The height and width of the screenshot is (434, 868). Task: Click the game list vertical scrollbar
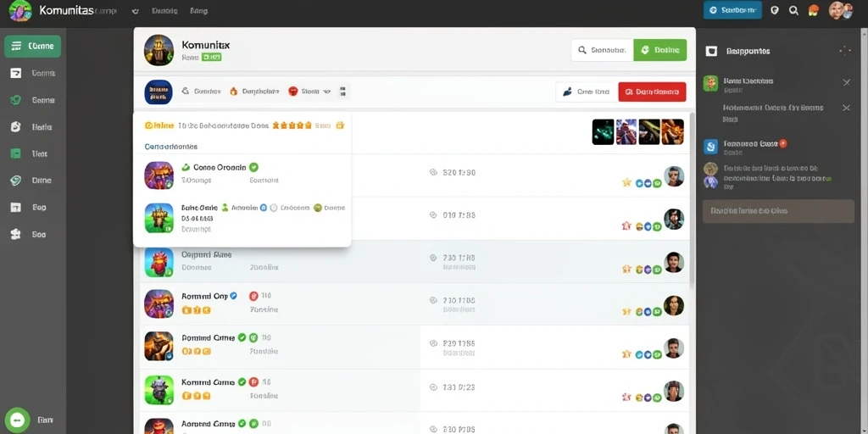click(692, 199)
